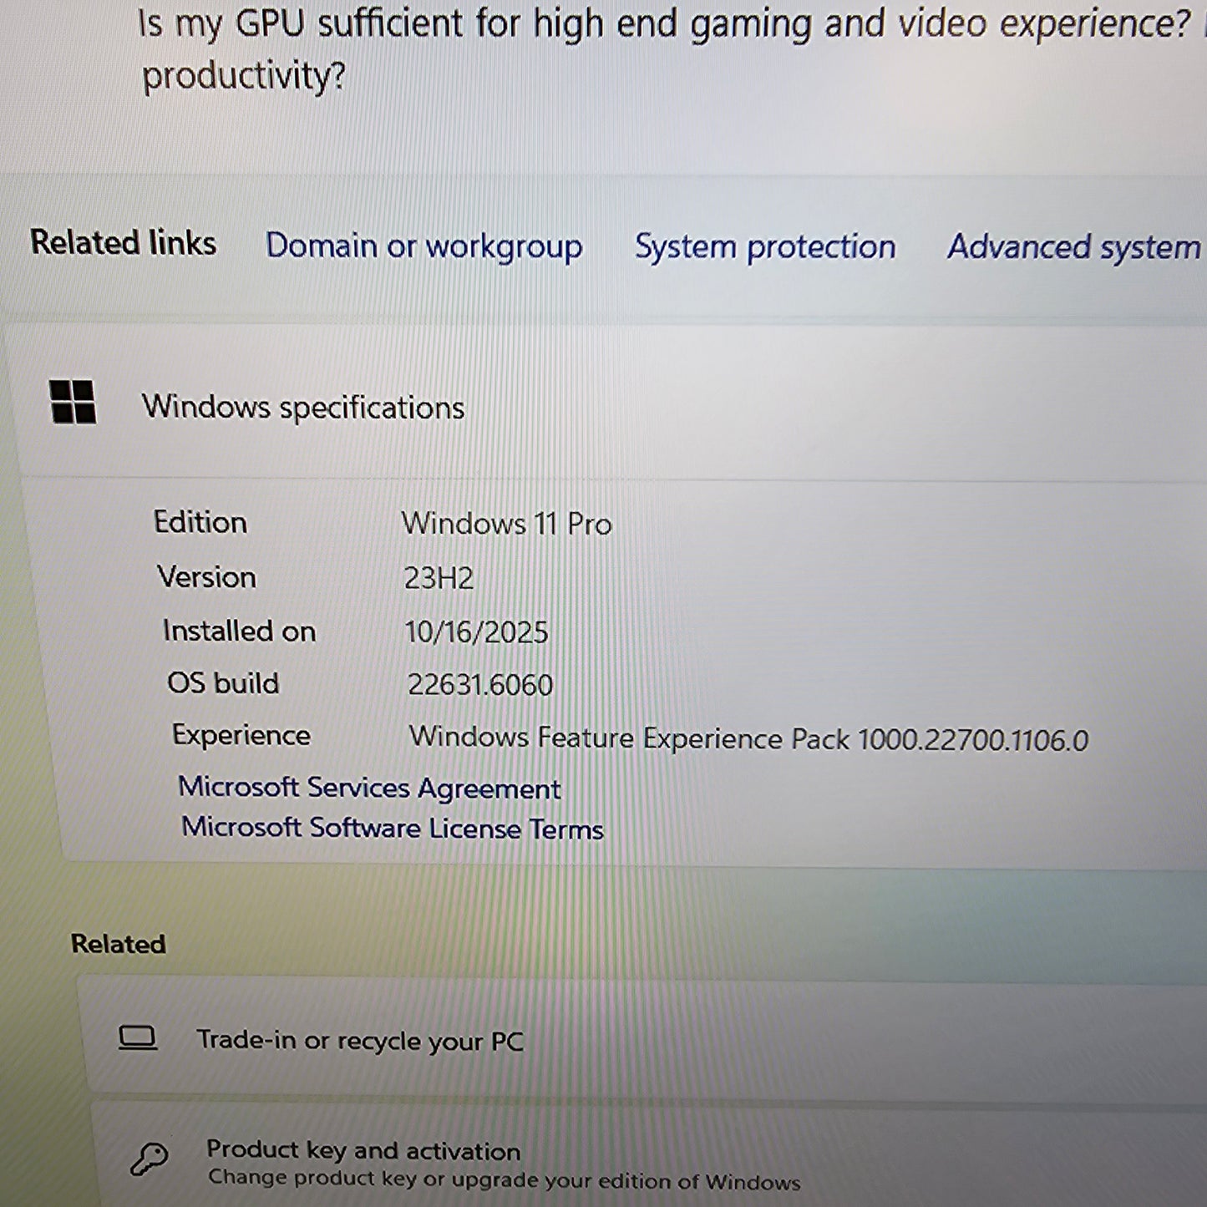Select the Version value 23H2
The height and width of the screenshot is (1207, 1207).
tap(438, 578)
